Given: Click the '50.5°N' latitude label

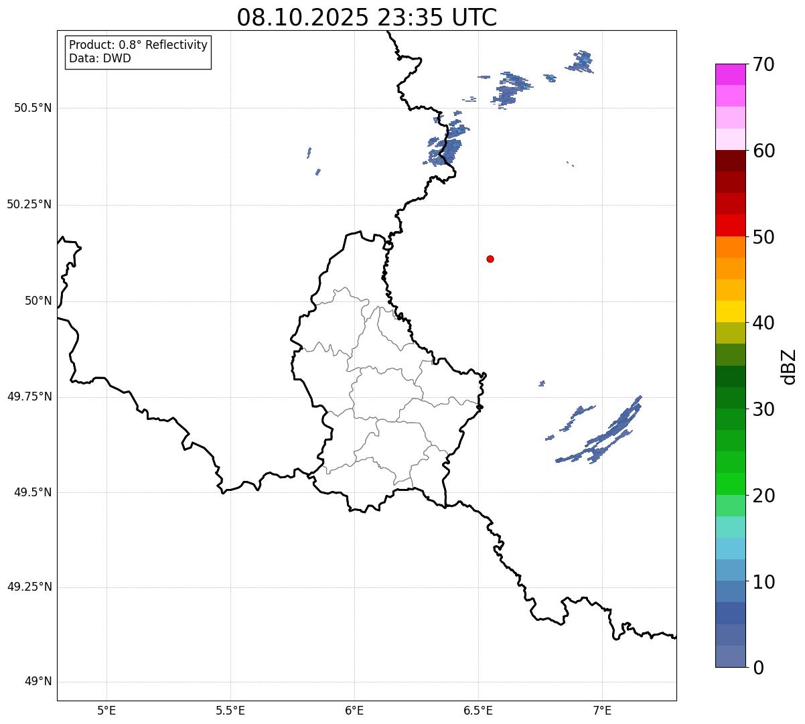Looking at the screenshot, I should pos(33,108).
